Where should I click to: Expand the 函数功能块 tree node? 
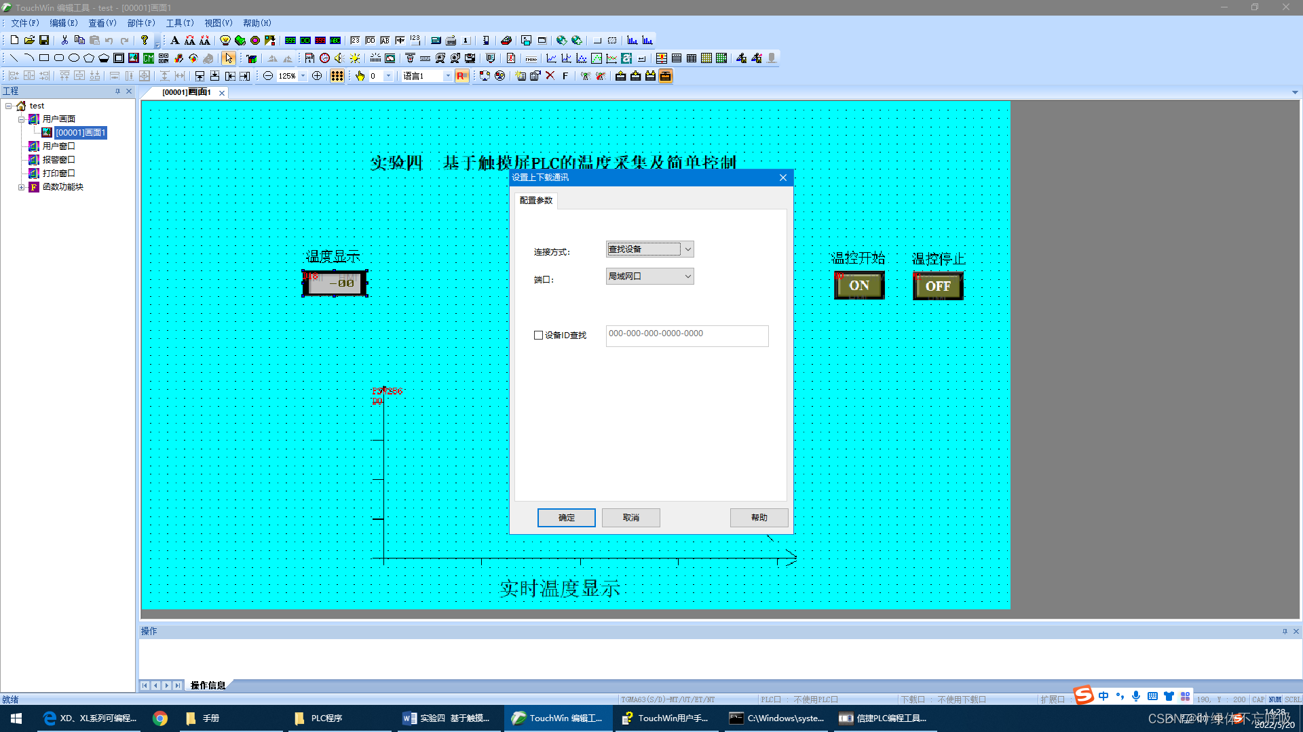[21, 187]
